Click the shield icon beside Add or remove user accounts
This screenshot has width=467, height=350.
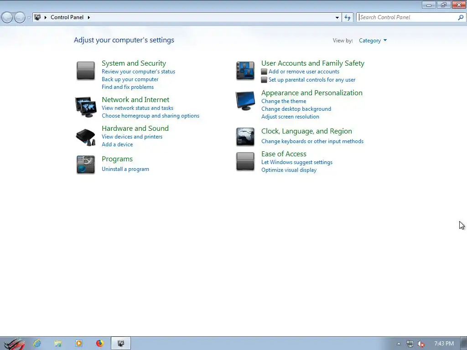pyautogui.click(x=264, y=72)
